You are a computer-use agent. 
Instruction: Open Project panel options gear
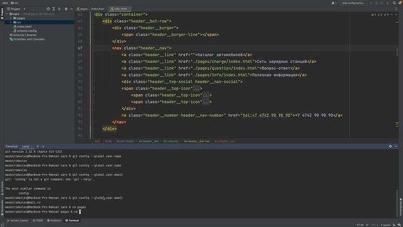[66, 9]
